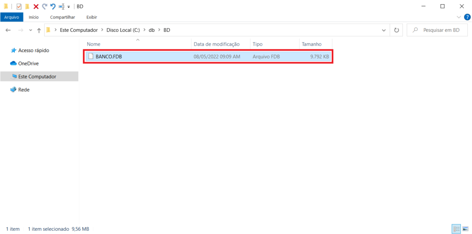Click the 9.792 KB size cell
The width and height of the screenshot is (472, 234).
320,57
